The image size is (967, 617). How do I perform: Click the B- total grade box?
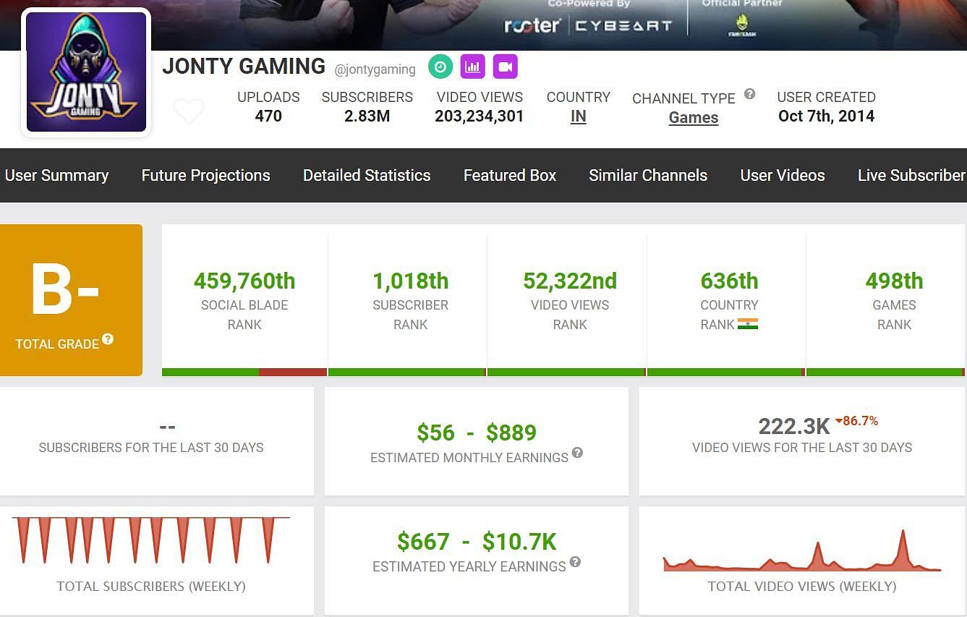pos(71,300)
